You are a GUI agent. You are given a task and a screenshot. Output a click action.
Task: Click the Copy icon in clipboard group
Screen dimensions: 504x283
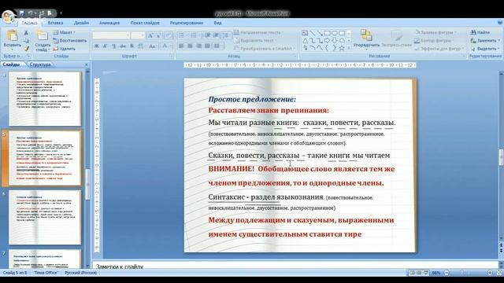[x=26, y=41]
